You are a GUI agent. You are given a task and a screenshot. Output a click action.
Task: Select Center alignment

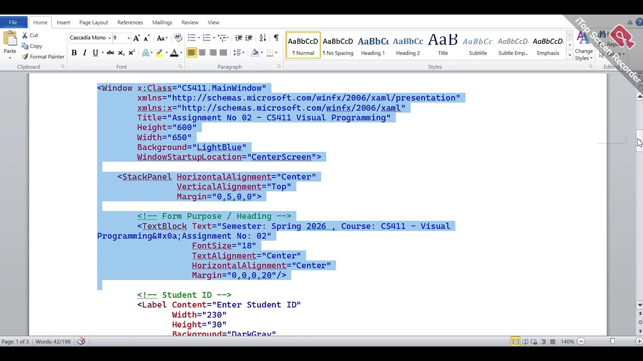pyautogui.click(x=202, y=53)
